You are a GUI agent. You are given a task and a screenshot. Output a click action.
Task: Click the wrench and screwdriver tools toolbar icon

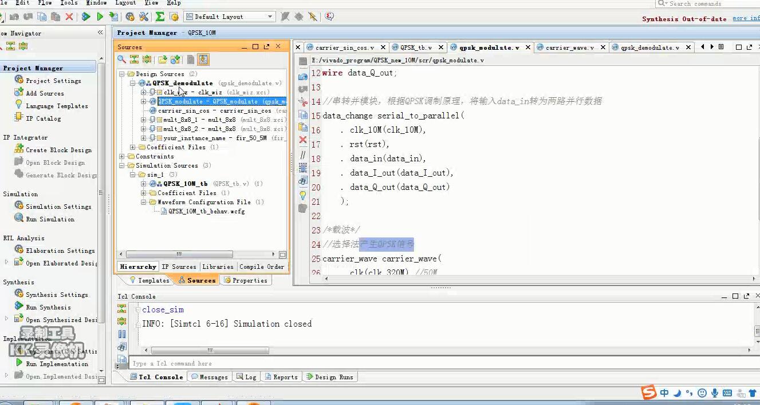144,17
